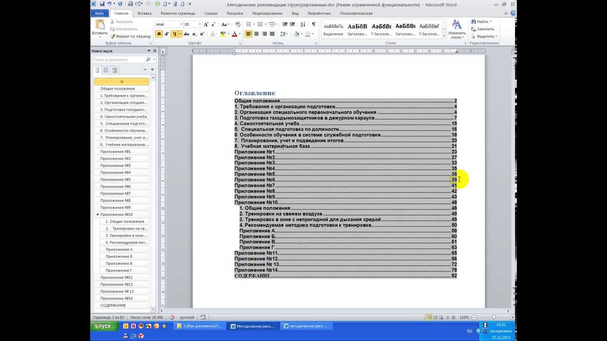Image resolution: width=607 pixels, height=341 pixels.
Task: Open the font size dropdown
Action: tap(200, 24)
